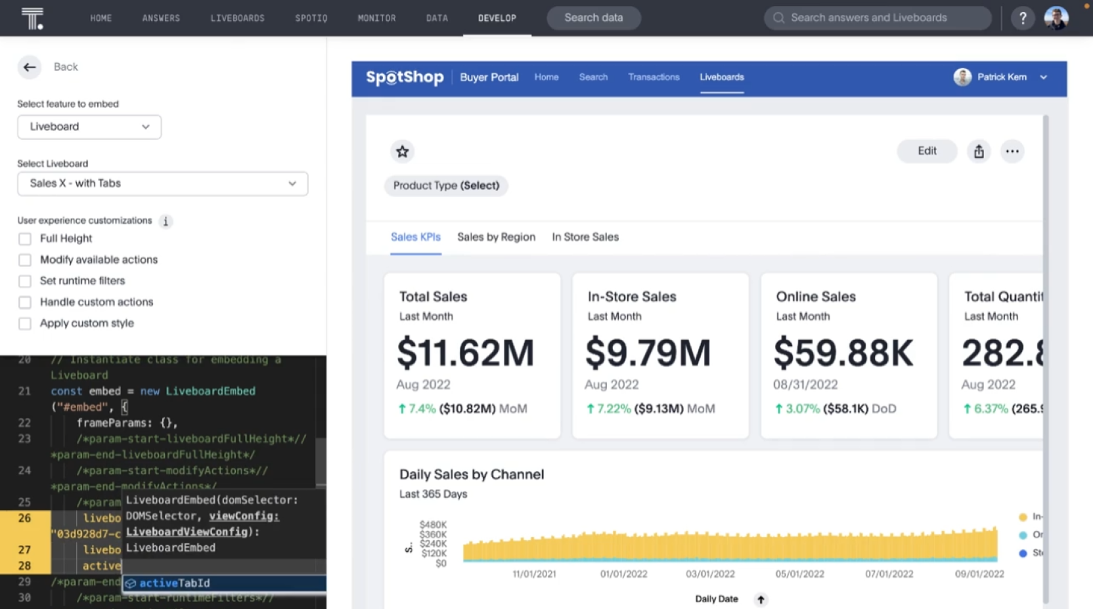Click the back arrow icon
Viewport: 1093px width, 609px height.
pyautogui.click(x=30, y=67)
